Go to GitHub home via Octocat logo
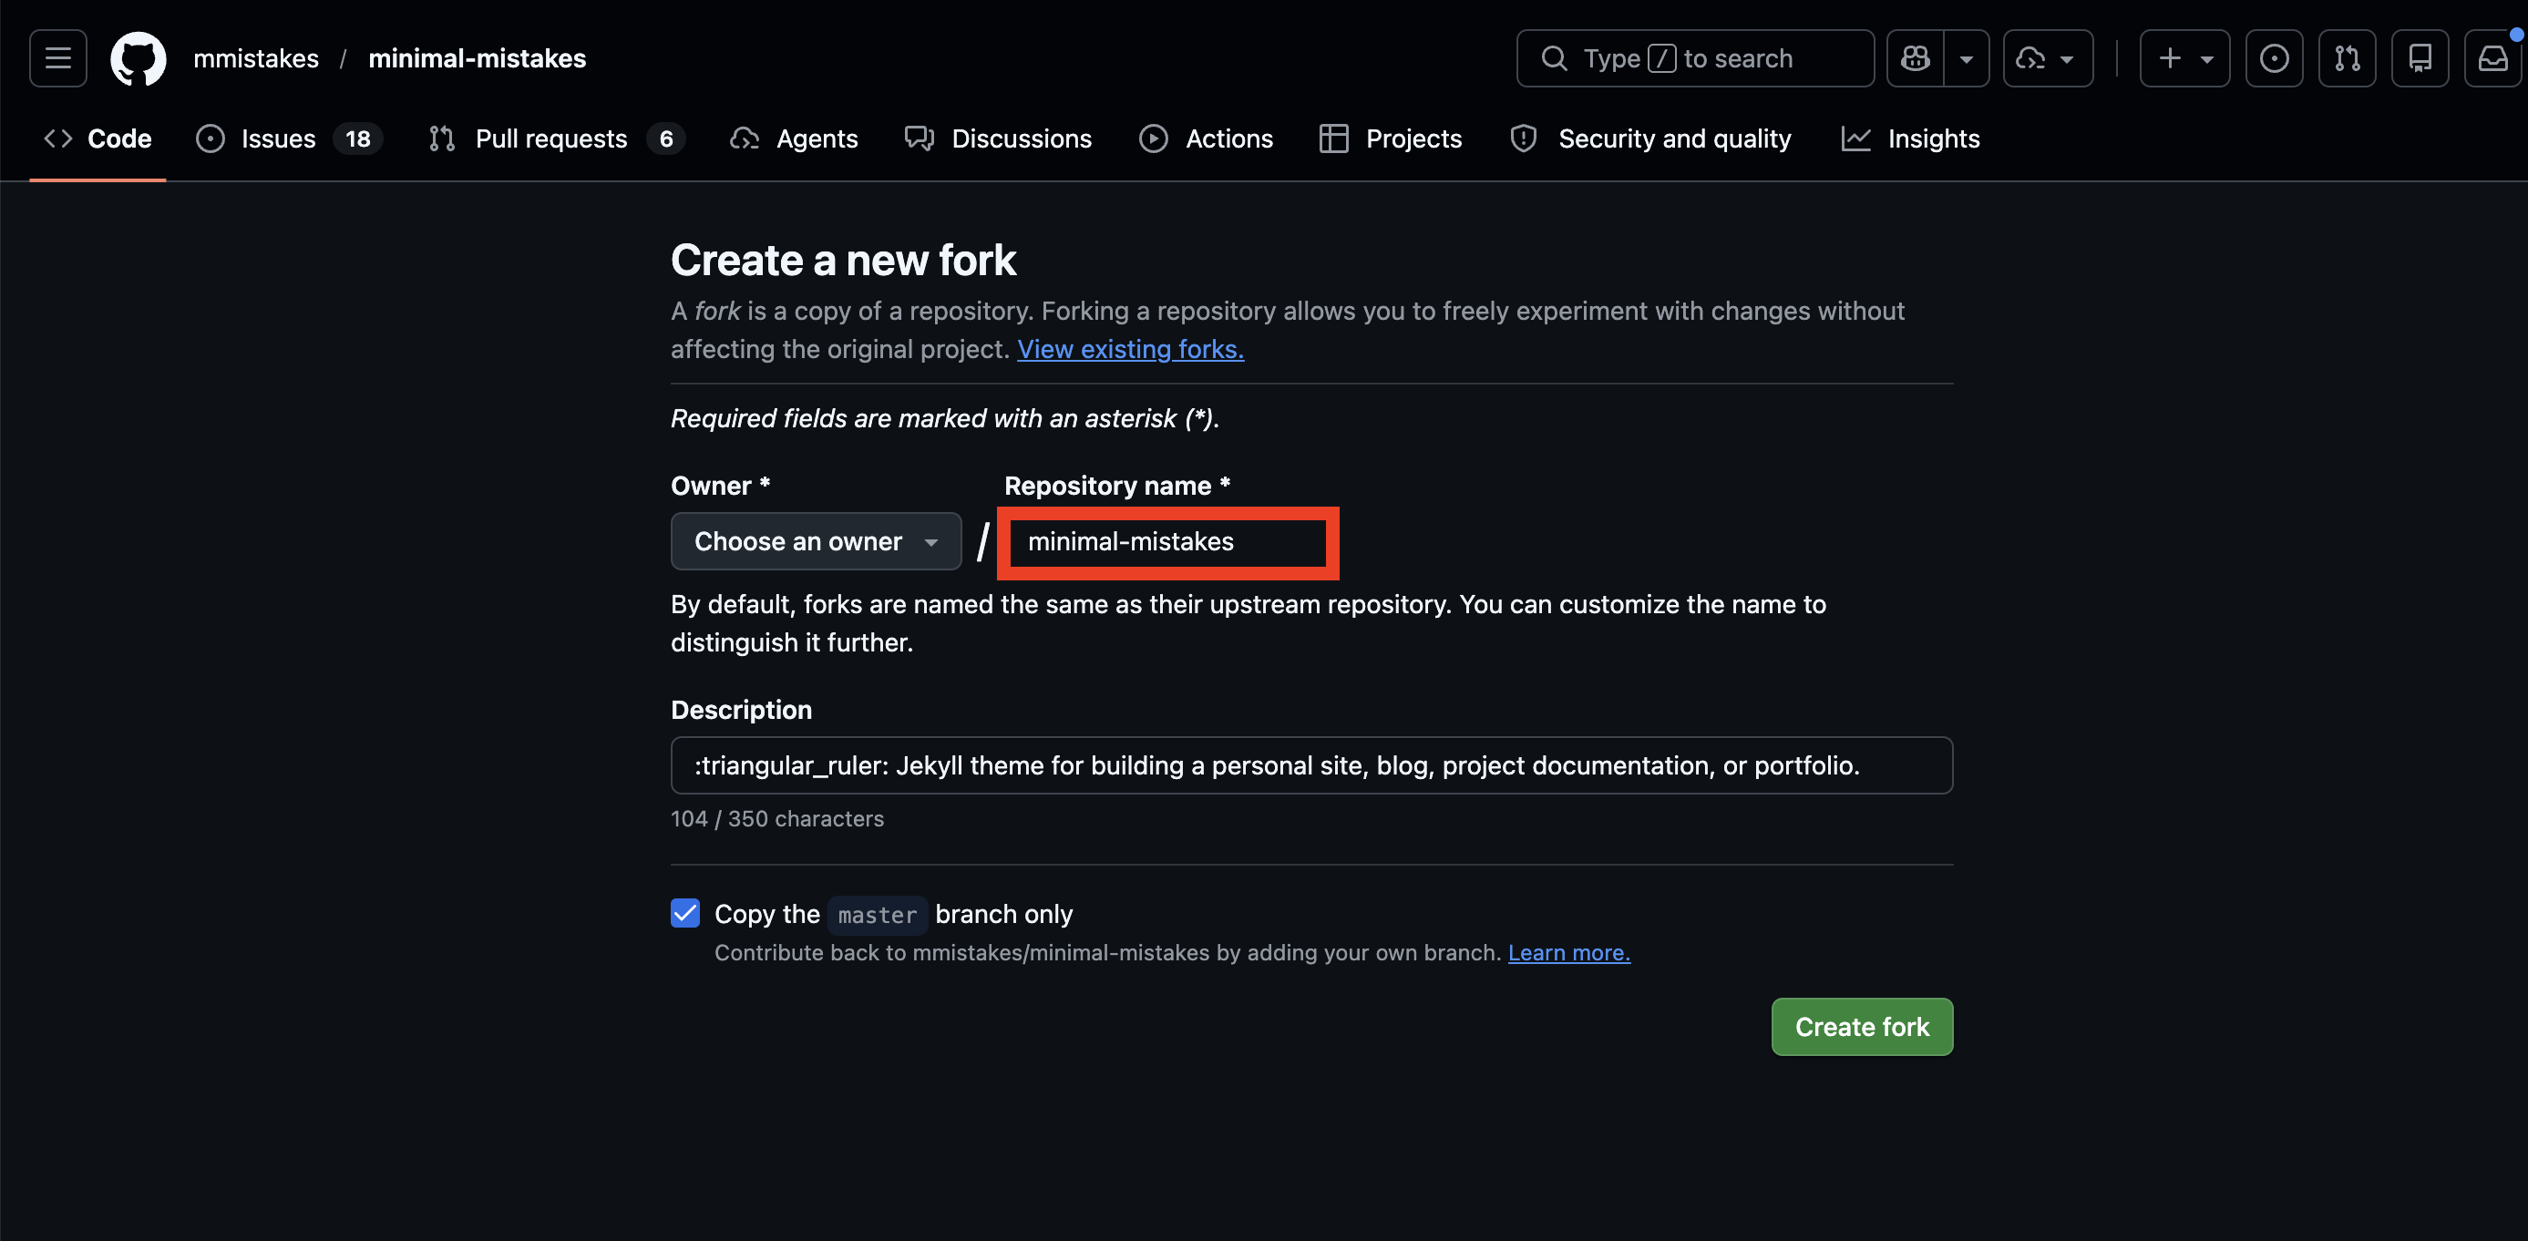Image resolution: width=2528 pixels, height=1241 pixels. [x=139, y=59]
